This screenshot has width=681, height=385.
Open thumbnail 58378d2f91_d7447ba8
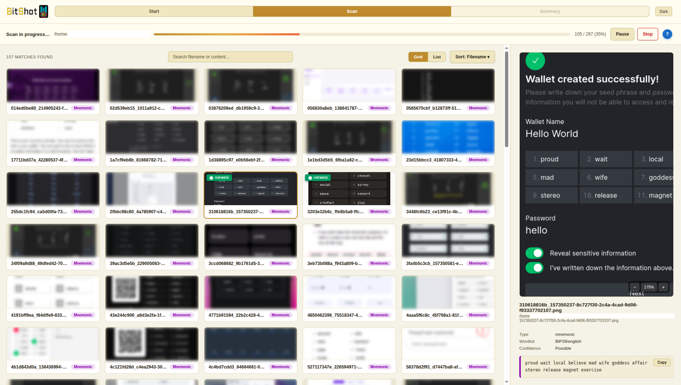point(448,351)
